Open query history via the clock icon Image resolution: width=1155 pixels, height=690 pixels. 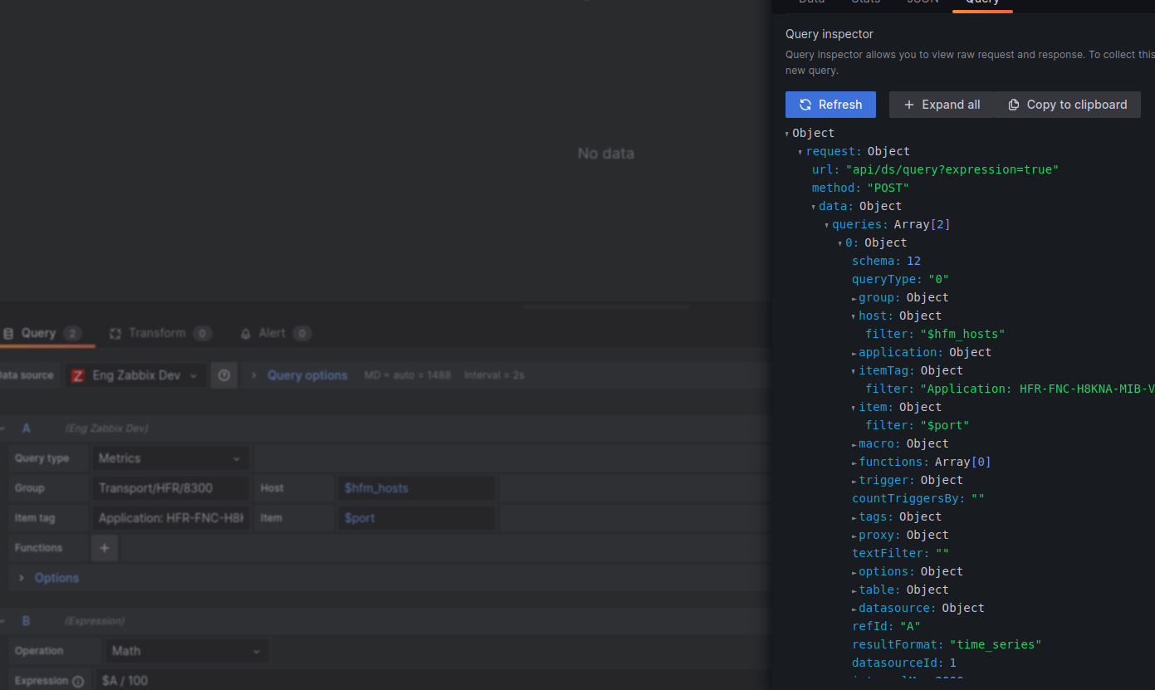[x=223, y=374]
